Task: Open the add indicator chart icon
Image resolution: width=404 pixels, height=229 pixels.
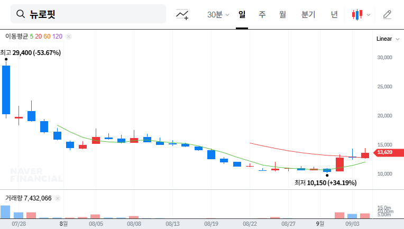Action: (x=182, y=14)
